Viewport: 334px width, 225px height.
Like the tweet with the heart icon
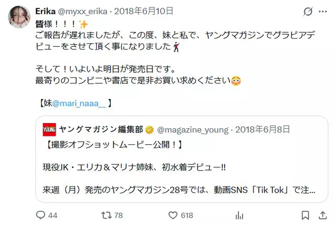173,215
